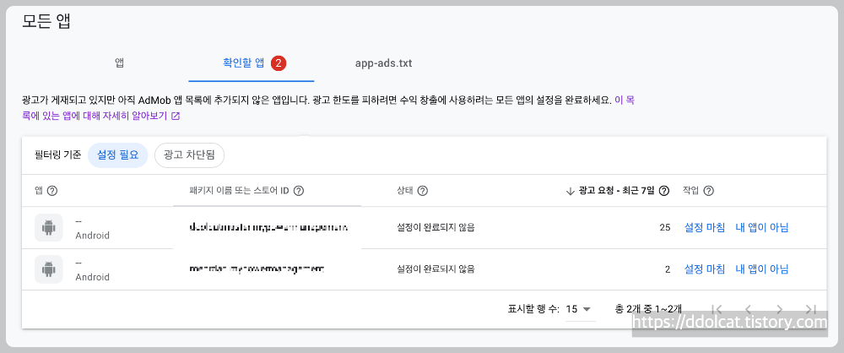Click the Android icon in the first app row
Image resolution: width=844 pixels, height=353 pixels.
tap(49, 228)
